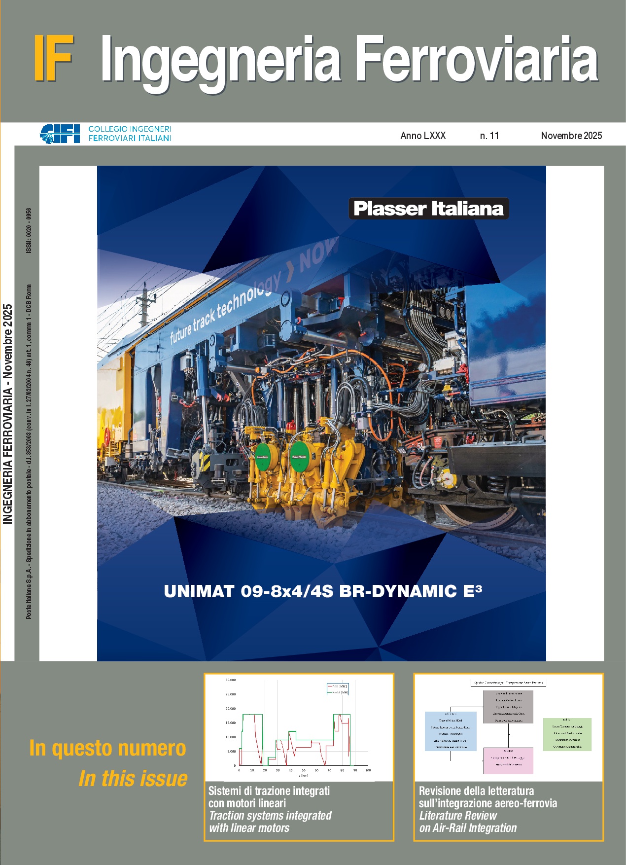Click the Novembre 2025 issue date

(x=571, y=136)
